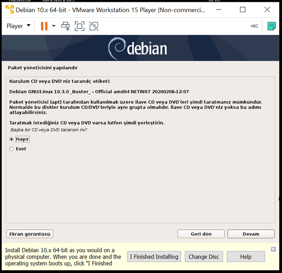The height and width of the screenshot is (273, 282).
Task: Click the Devam button
Action: [x=251, y=234]
